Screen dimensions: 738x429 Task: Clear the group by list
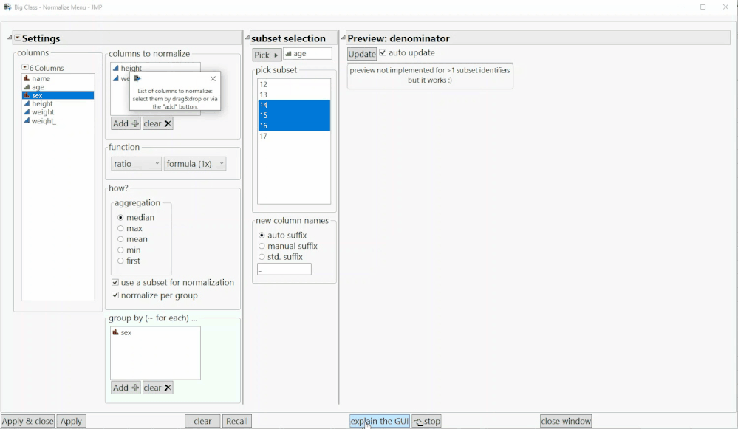(x=157, y=388)
